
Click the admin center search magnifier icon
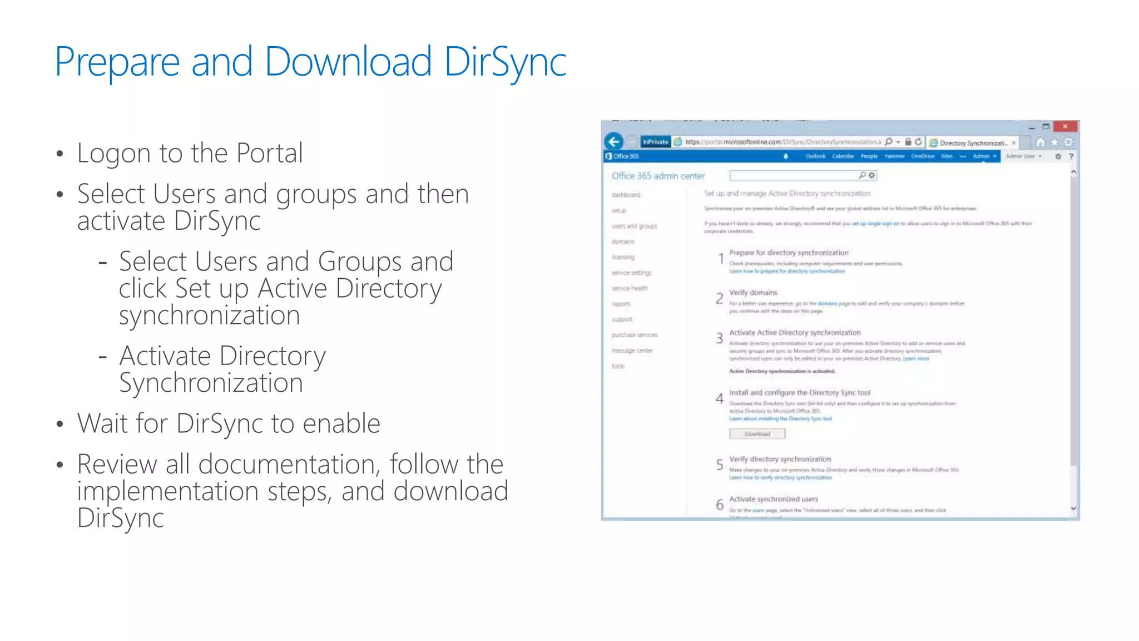click(x=862, y=175)
